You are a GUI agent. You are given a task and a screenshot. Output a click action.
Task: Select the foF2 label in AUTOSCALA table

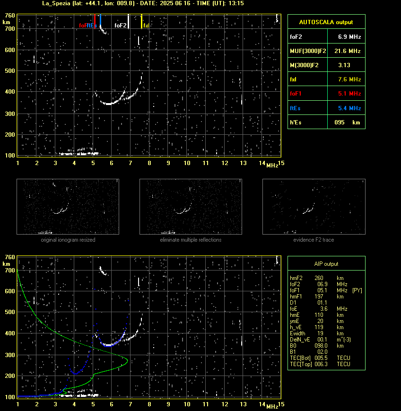coord(296,37)
